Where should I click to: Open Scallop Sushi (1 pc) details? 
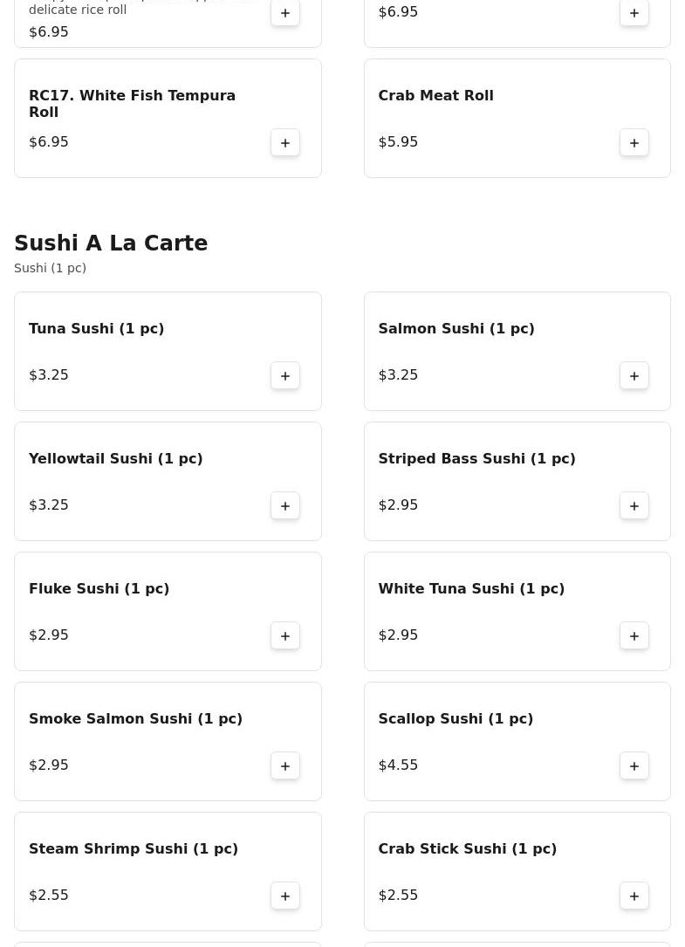456,718
